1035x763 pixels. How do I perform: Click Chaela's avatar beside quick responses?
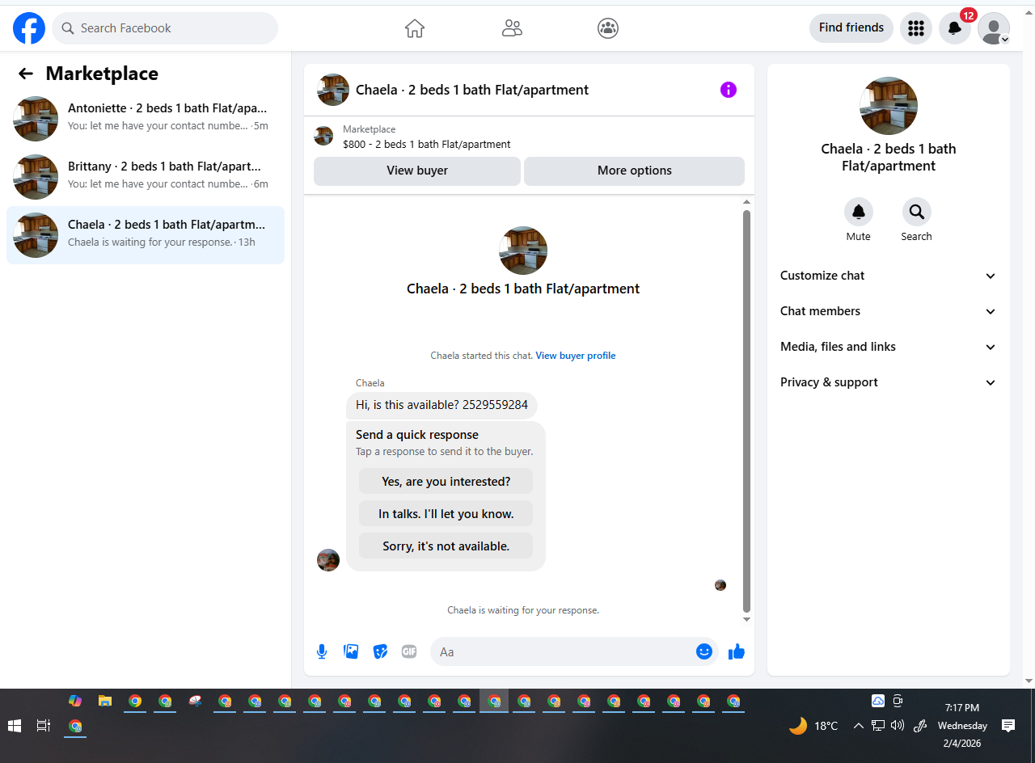328,560
